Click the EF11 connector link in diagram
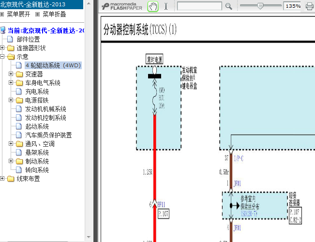 161,205
